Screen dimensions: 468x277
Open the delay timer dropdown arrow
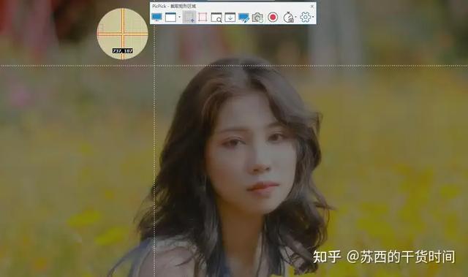pyautogui.click(x=295, y=17)
